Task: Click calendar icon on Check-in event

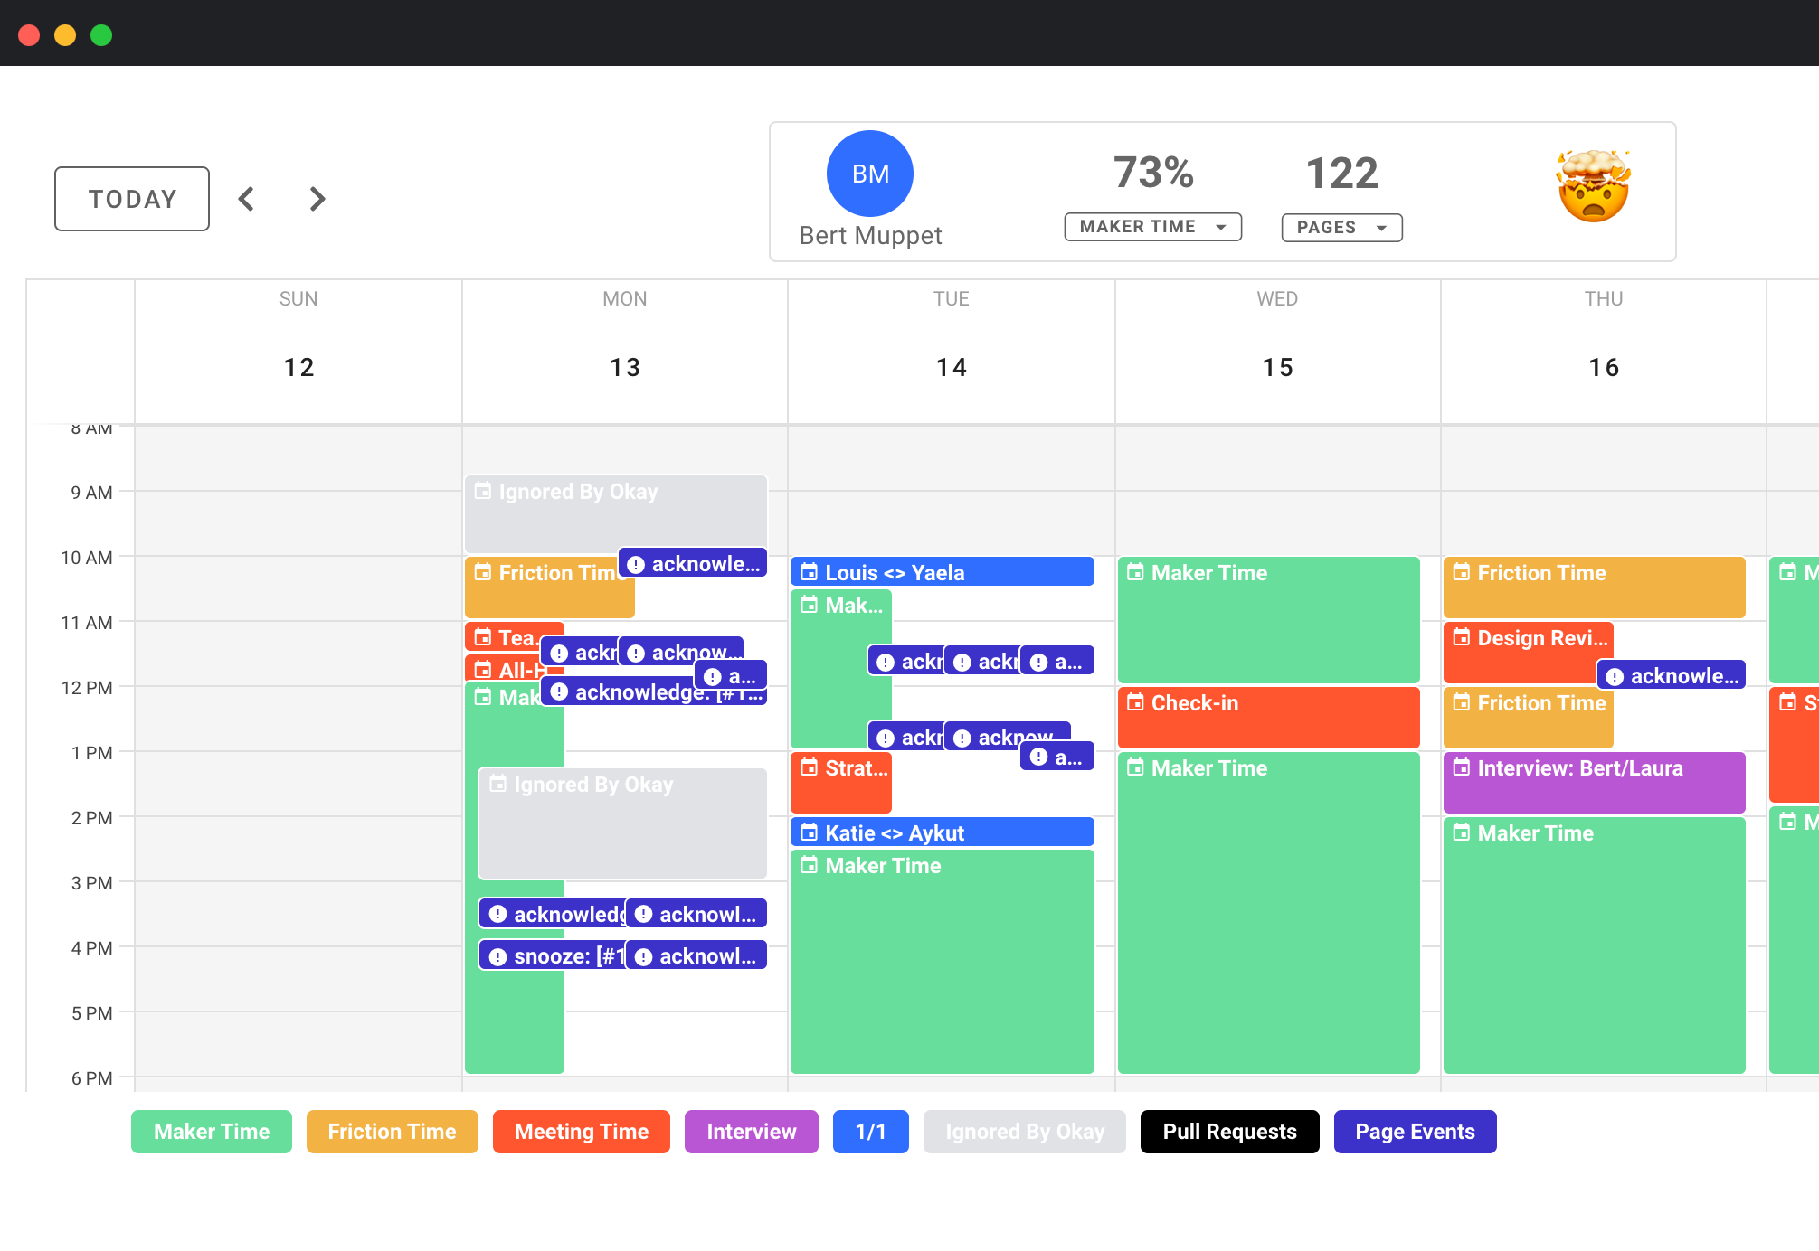Action: pyautogui.click(x=1135, y=702)
